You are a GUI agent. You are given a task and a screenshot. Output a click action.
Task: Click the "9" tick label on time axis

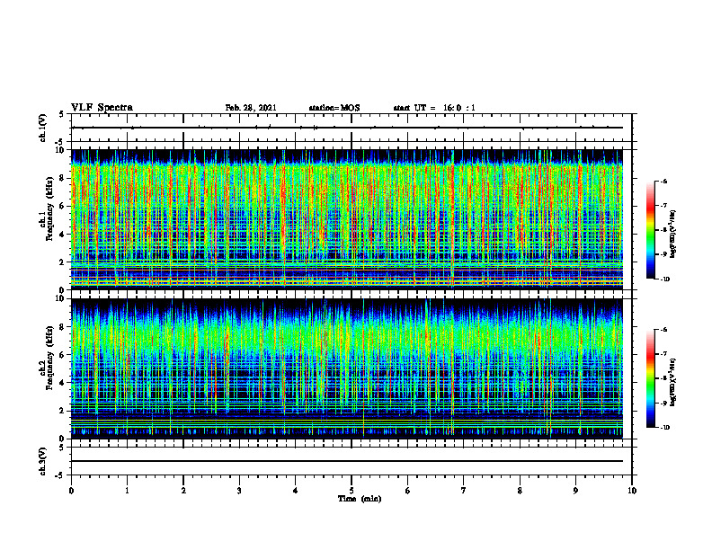[x=575, y=491]
